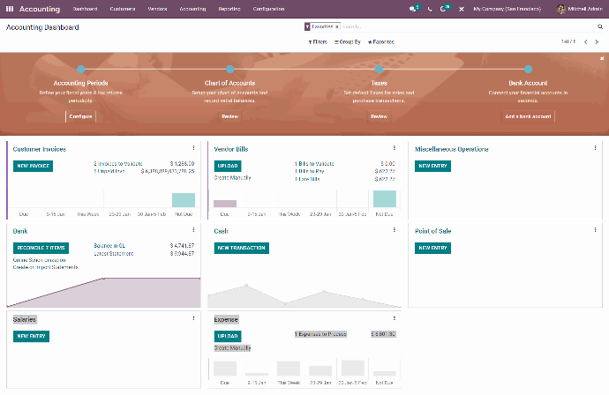Open the activities clock icon
This screenshot has width=609, height=395.
443,9
